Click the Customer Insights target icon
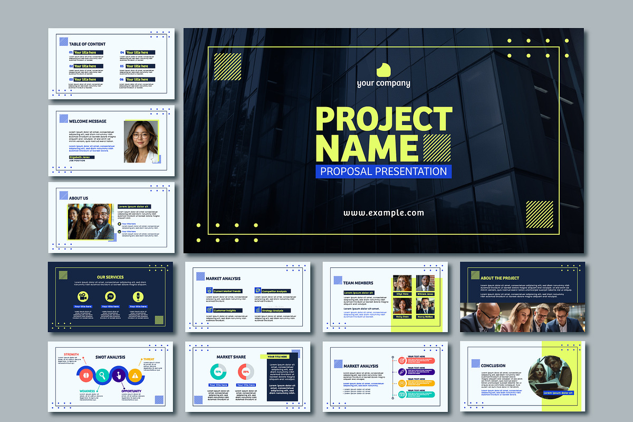This screenshot has width=633, height=422. [209, 310]
